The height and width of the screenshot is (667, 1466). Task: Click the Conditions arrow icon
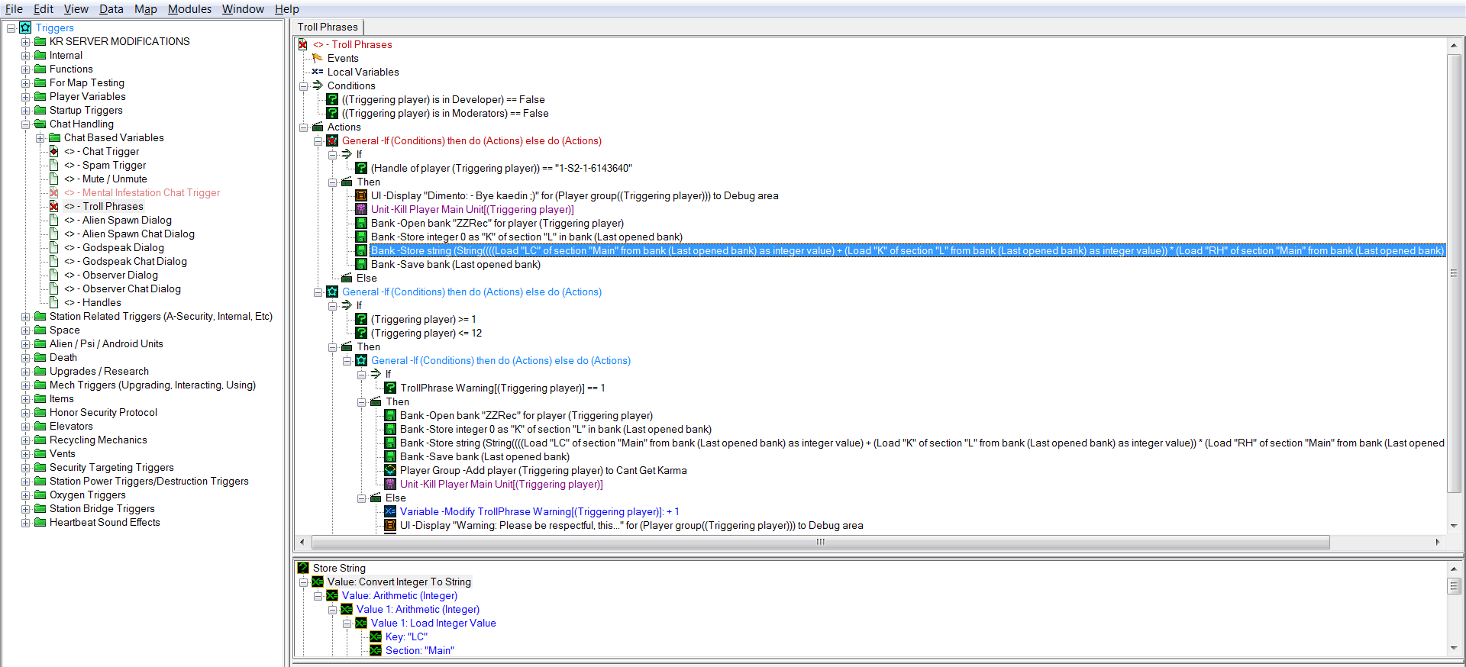point(318,85)
